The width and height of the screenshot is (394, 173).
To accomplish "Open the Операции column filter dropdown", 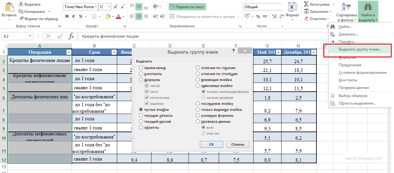I will point(69,52).
